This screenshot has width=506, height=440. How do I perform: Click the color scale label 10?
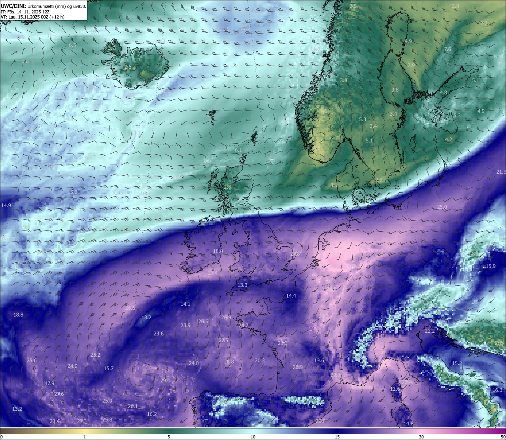253,437
